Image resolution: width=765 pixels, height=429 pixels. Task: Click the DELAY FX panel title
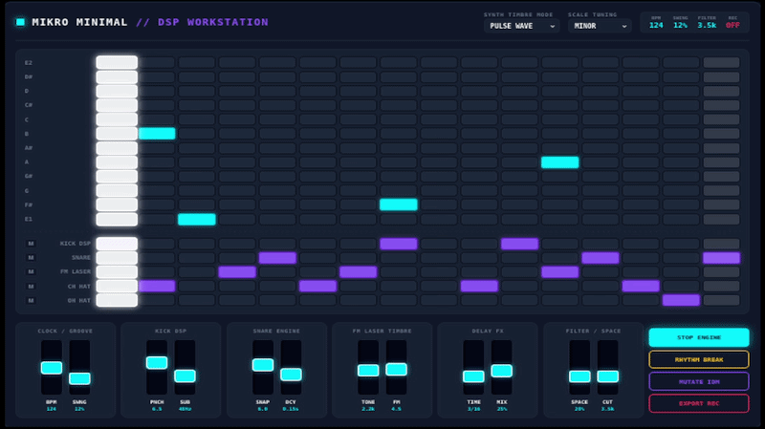(x=488, y=331)
